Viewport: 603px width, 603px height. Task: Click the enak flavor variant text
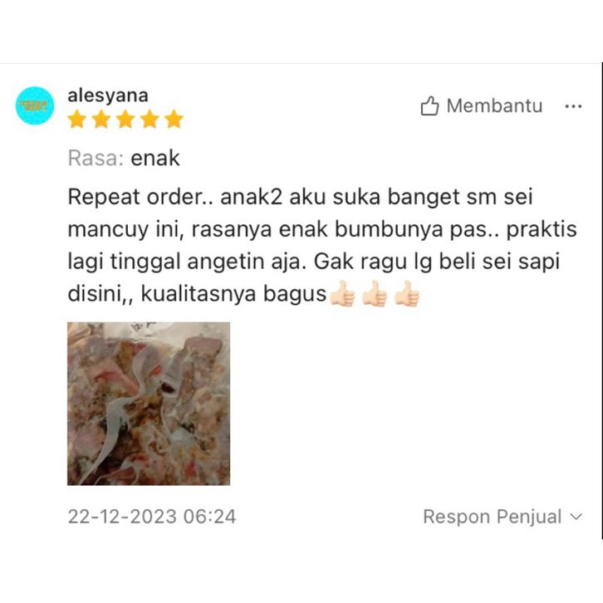155,158
